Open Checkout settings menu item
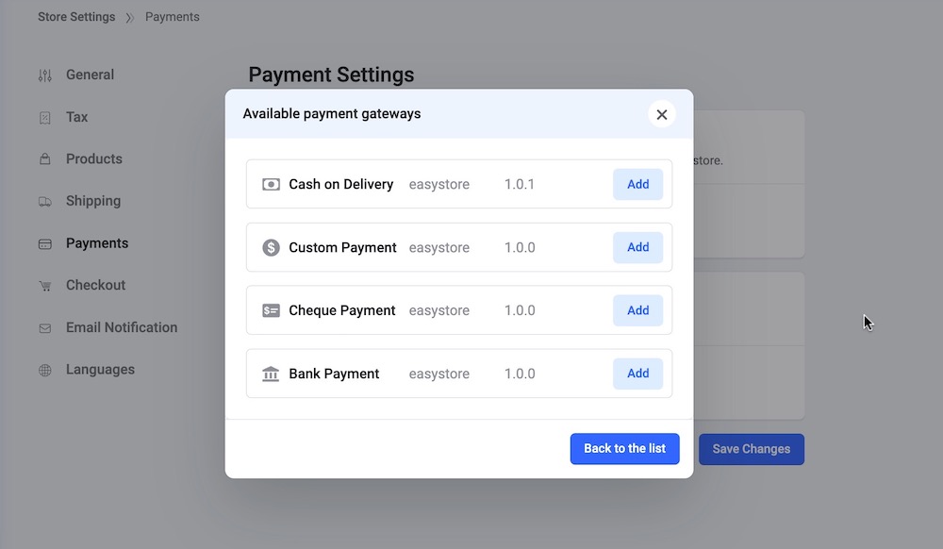 pyautogui.click(x=95, y=285)
